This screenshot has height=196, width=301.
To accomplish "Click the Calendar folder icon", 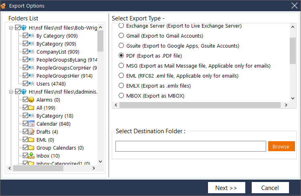I will click(x=31, y=124).
